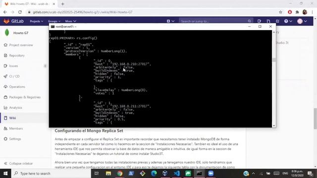
Task: Open the to-do list icon in header
Action: click(x=277, y=21)
